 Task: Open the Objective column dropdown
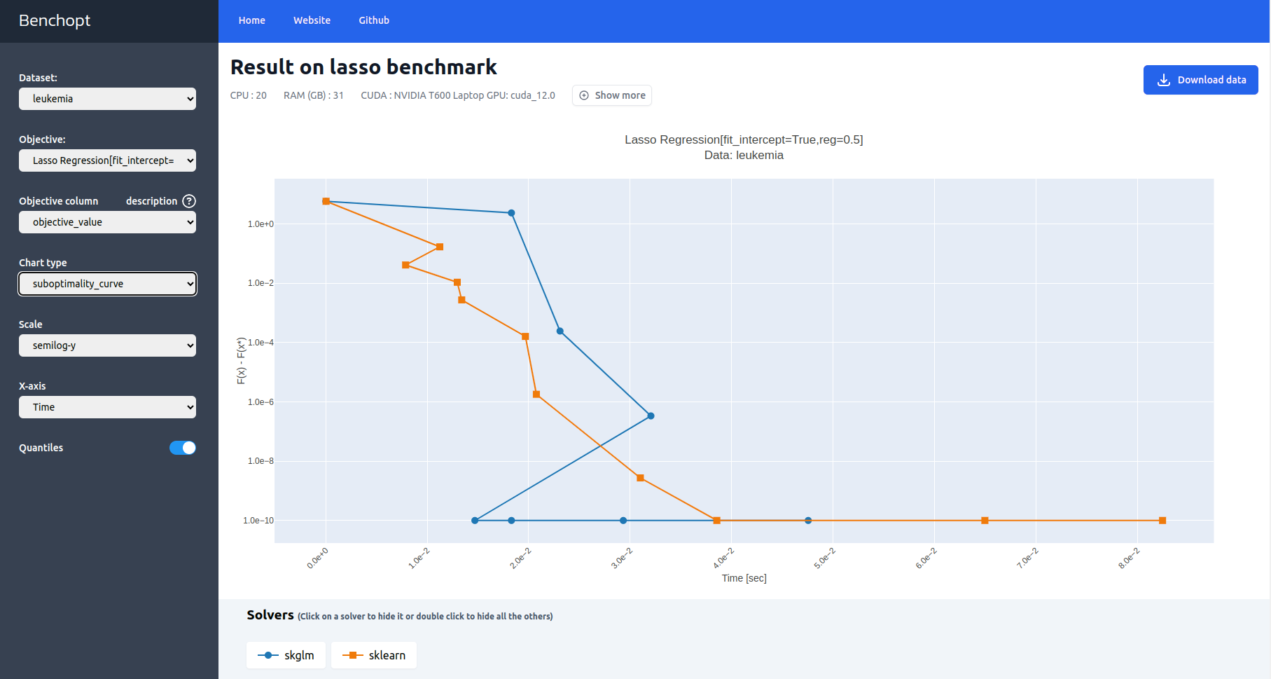(x=107, y=222)
